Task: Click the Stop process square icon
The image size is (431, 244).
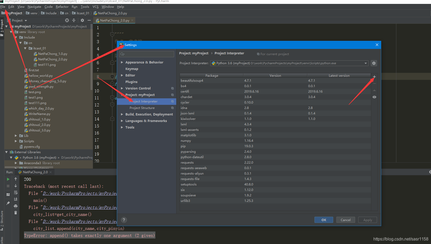Action: tap(8, 186)
